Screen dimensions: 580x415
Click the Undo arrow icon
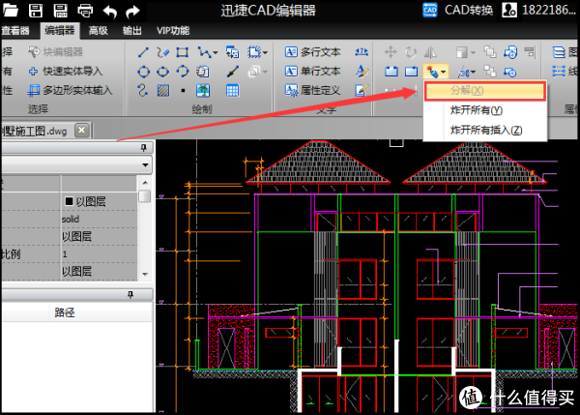coord(109,12)
